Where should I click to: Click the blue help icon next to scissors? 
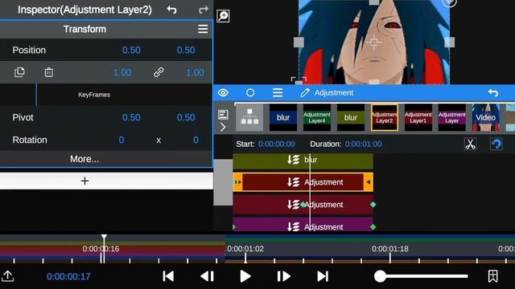[496, 144]
